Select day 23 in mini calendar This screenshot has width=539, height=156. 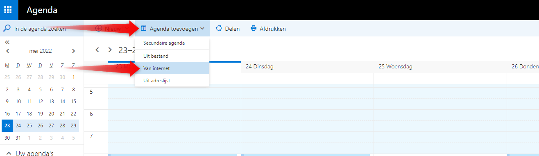click(7, 125)
